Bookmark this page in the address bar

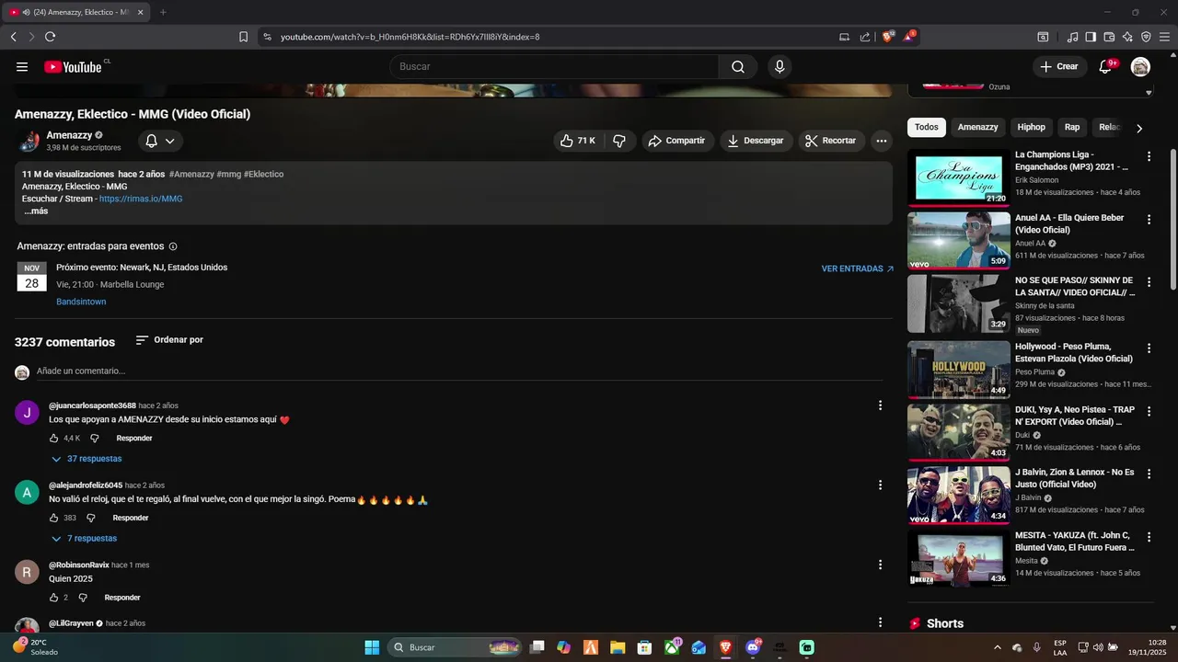243,37
